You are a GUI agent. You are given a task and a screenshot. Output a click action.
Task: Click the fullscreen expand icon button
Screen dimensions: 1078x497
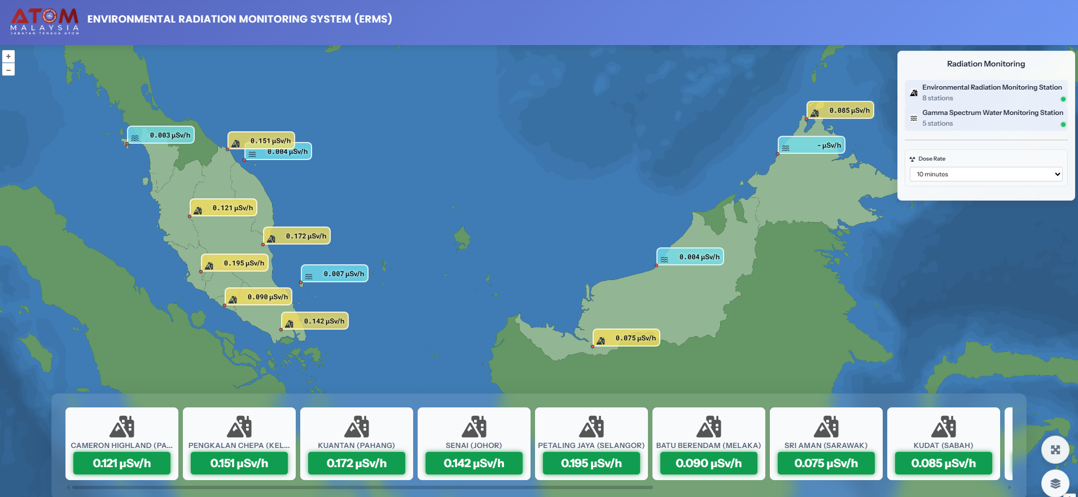pos(1055,450)
